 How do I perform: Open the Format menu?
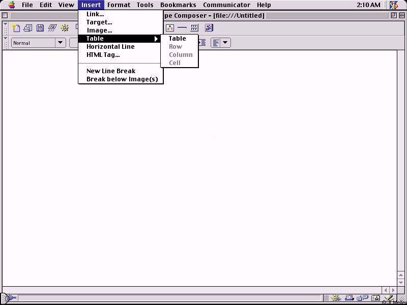pyautogui.click(x=119, y=5)
